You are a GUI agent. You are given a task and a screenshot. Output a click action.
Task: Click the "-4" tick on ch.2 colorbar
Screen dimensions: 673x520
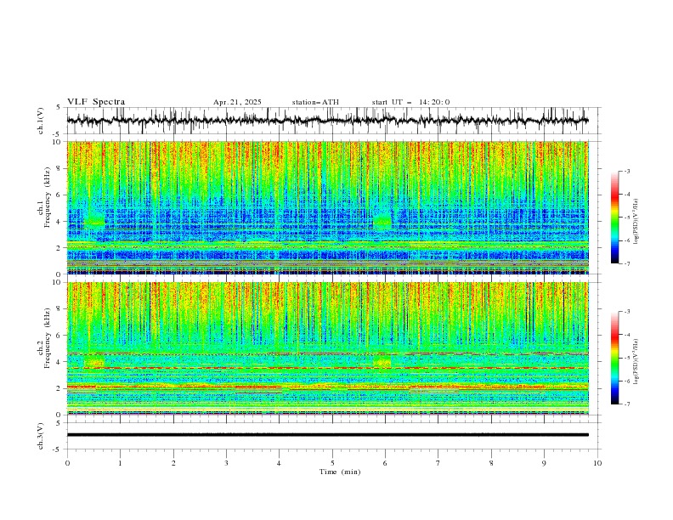click(x=626, y=335)
